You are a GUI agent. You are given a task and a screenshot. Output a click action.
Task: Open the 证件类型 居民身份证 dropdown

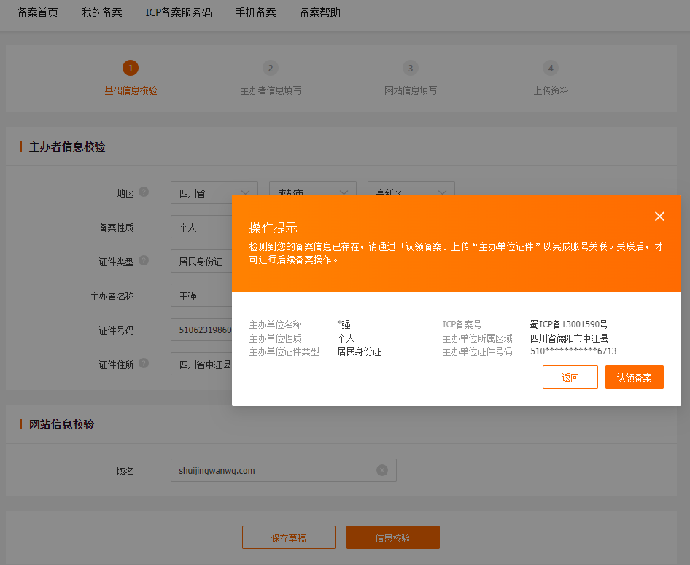[201, 262]
